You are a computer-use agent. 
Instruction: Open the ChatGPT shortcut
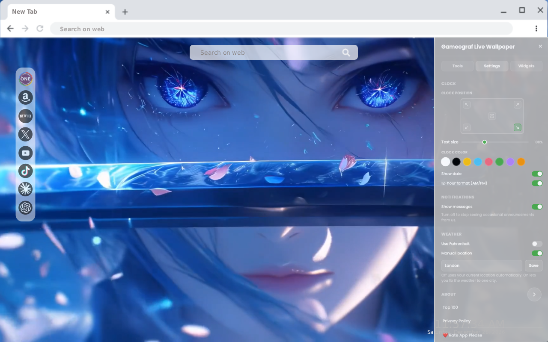26,208
